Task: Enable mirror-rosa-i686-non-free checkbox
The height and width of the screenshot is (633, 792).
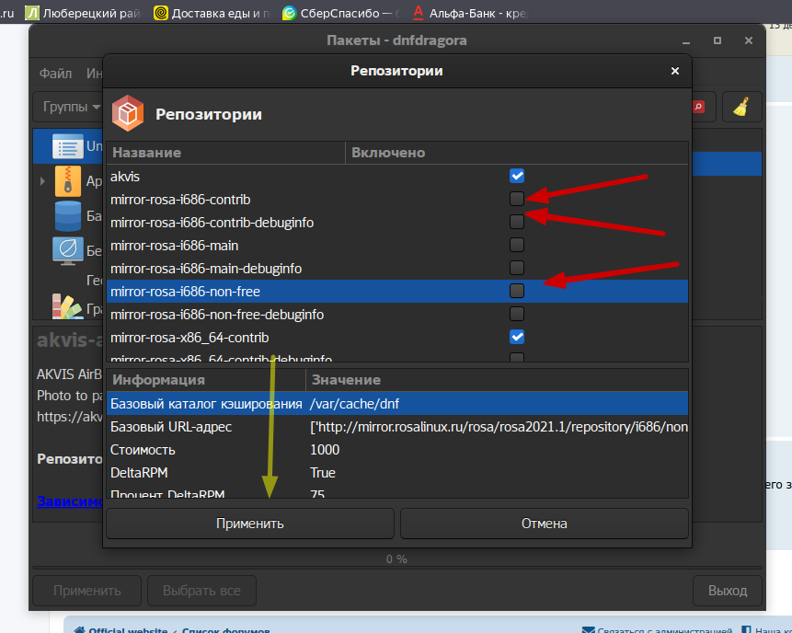Action: [x=517, y=291]
